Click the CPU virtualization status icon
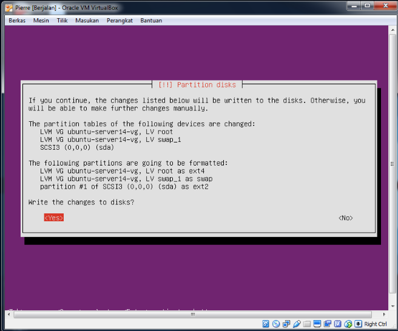This screenshot has width=398, height=331. pos(337,324)
